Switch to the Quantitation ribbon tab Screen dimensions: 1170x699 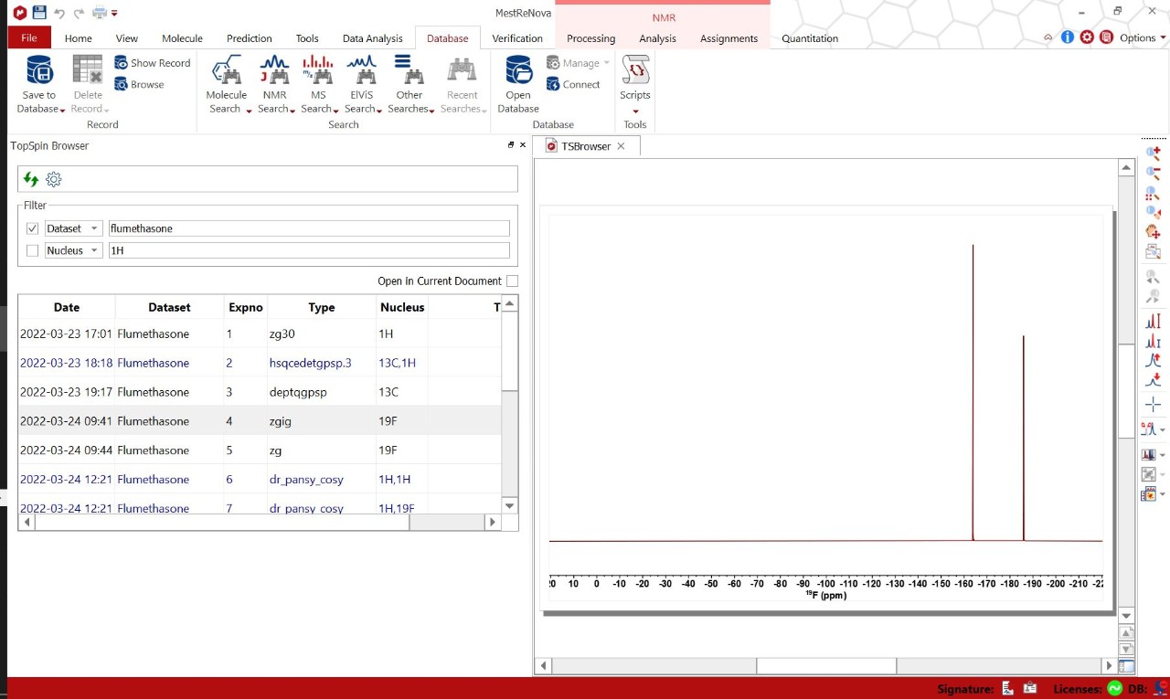pyautogui.click(x=810, y=38)
